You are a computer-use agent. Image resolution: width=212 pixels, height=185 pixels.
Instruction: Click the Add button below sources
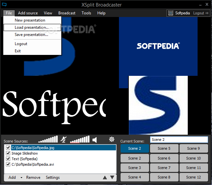[12, 177]
